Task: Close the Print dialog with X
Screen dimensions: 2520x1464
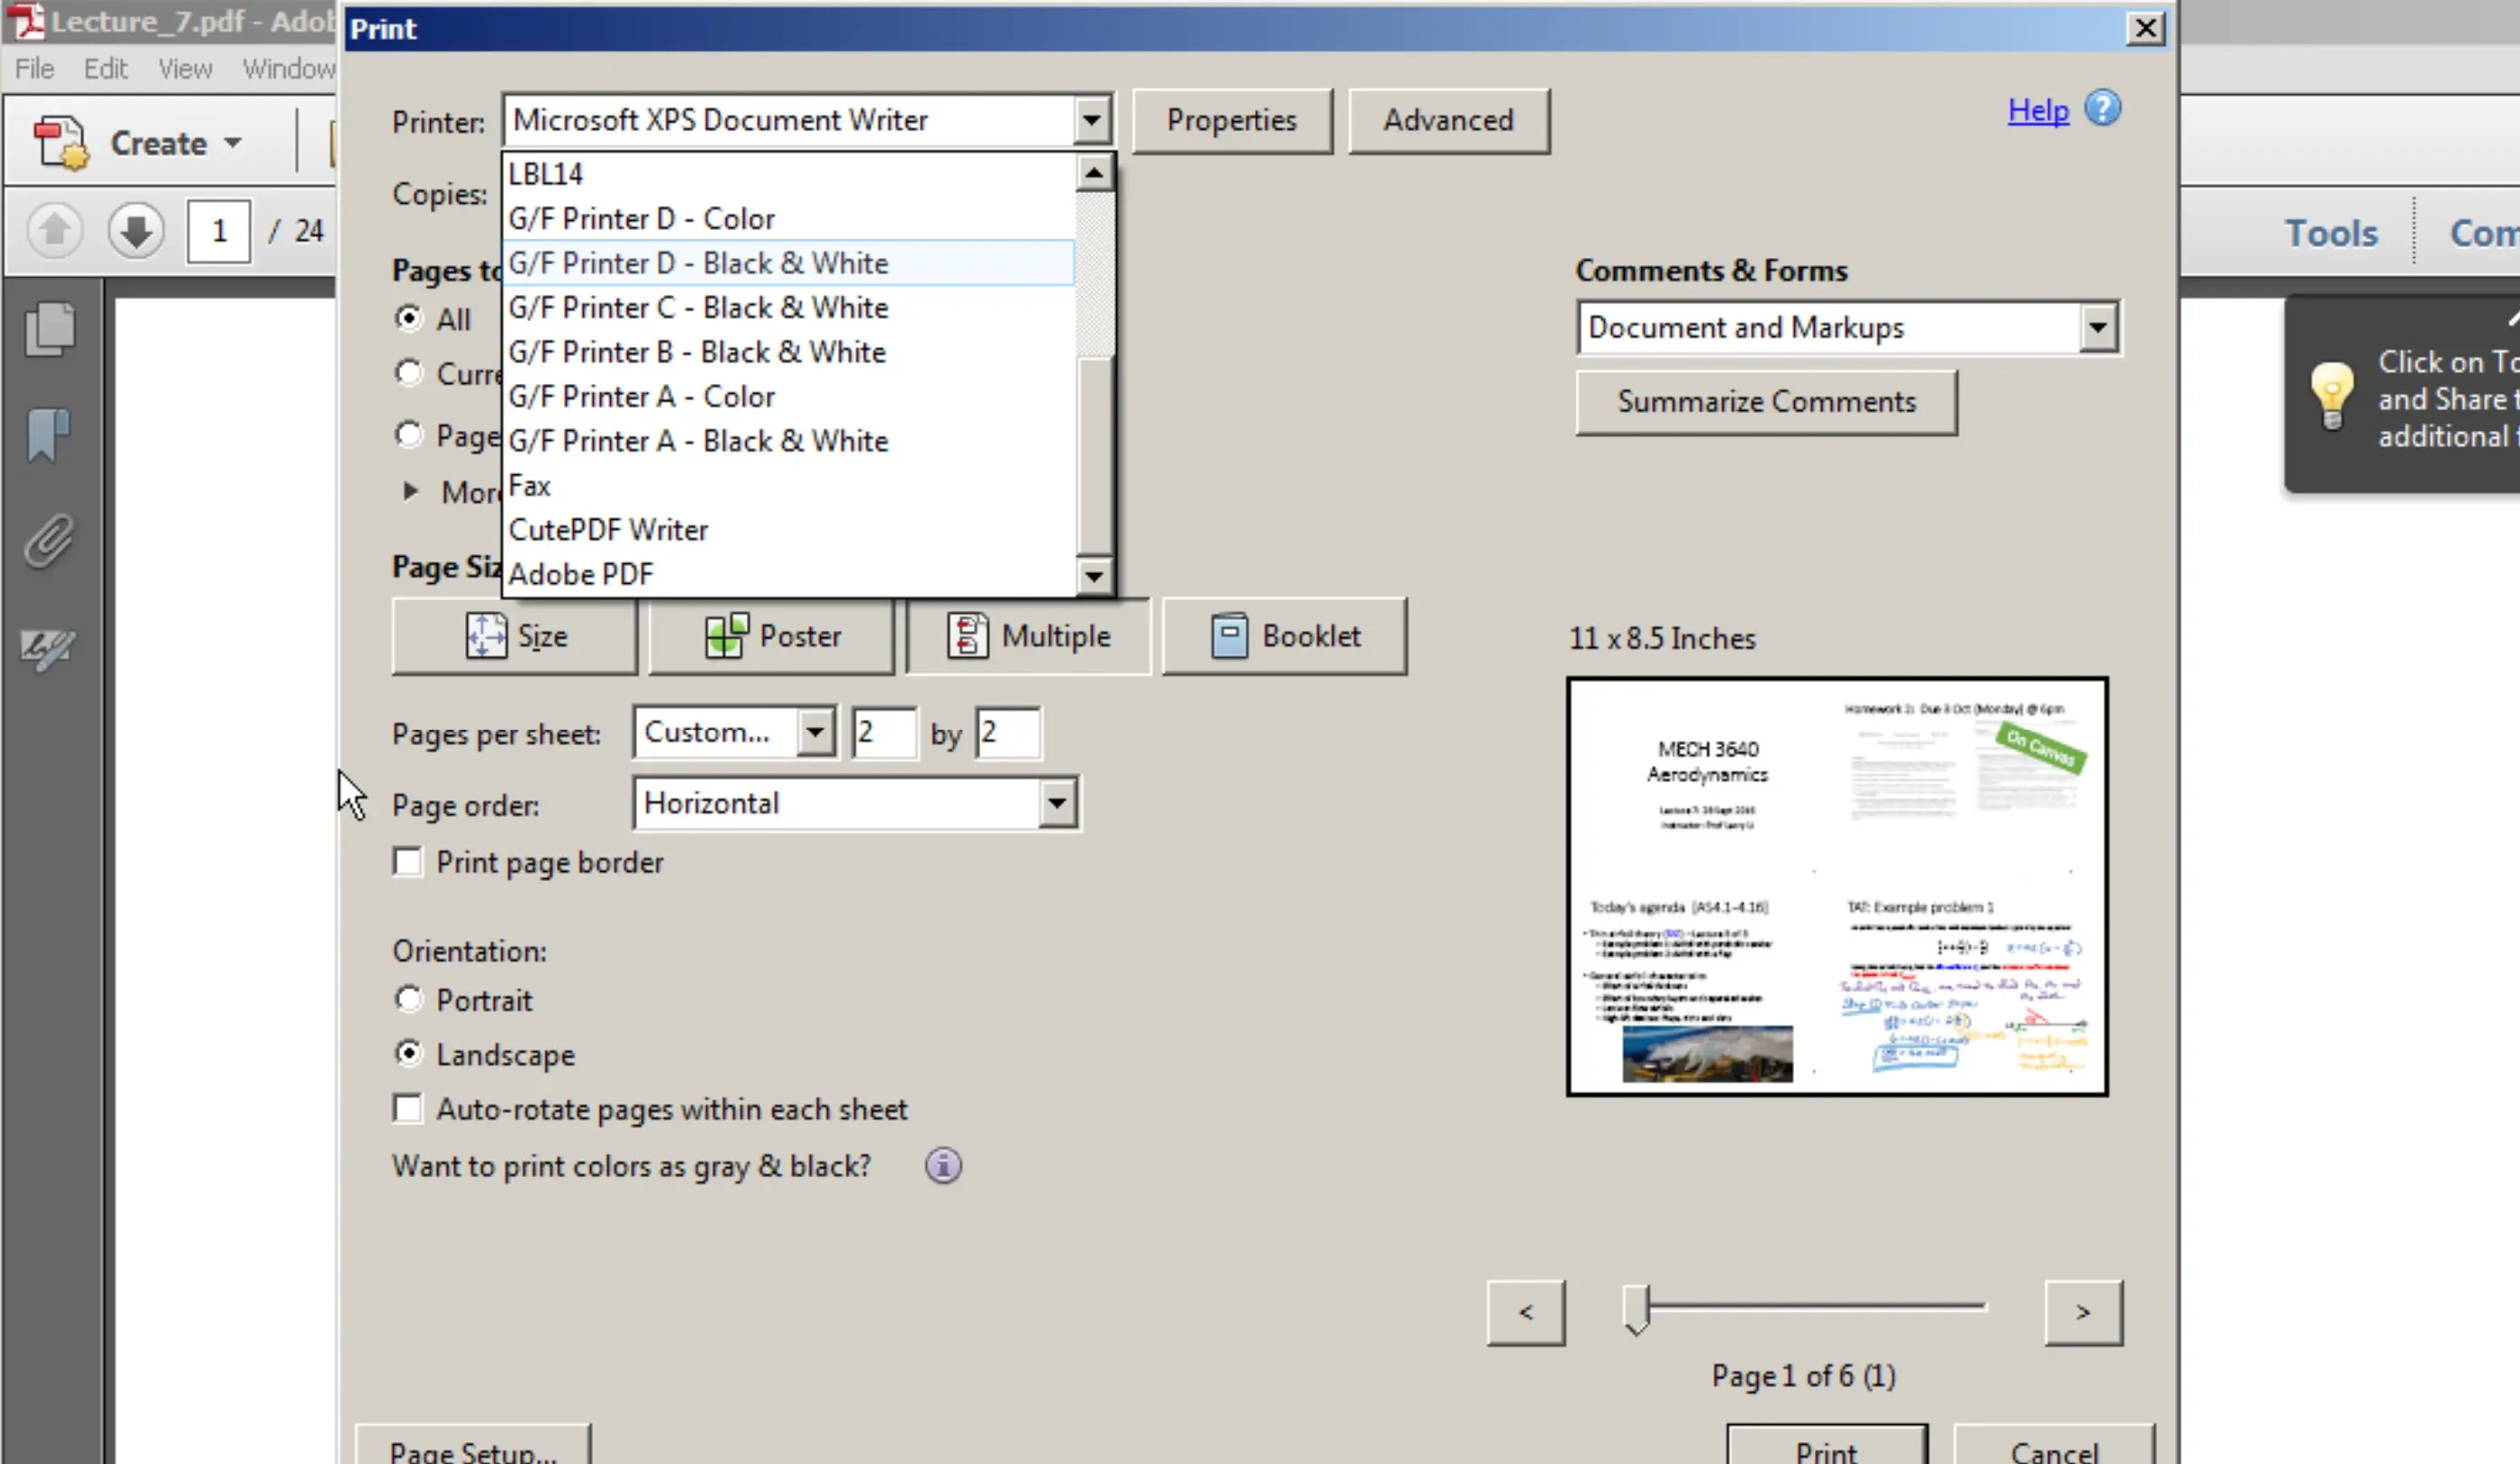Action: pos(2145,28)
